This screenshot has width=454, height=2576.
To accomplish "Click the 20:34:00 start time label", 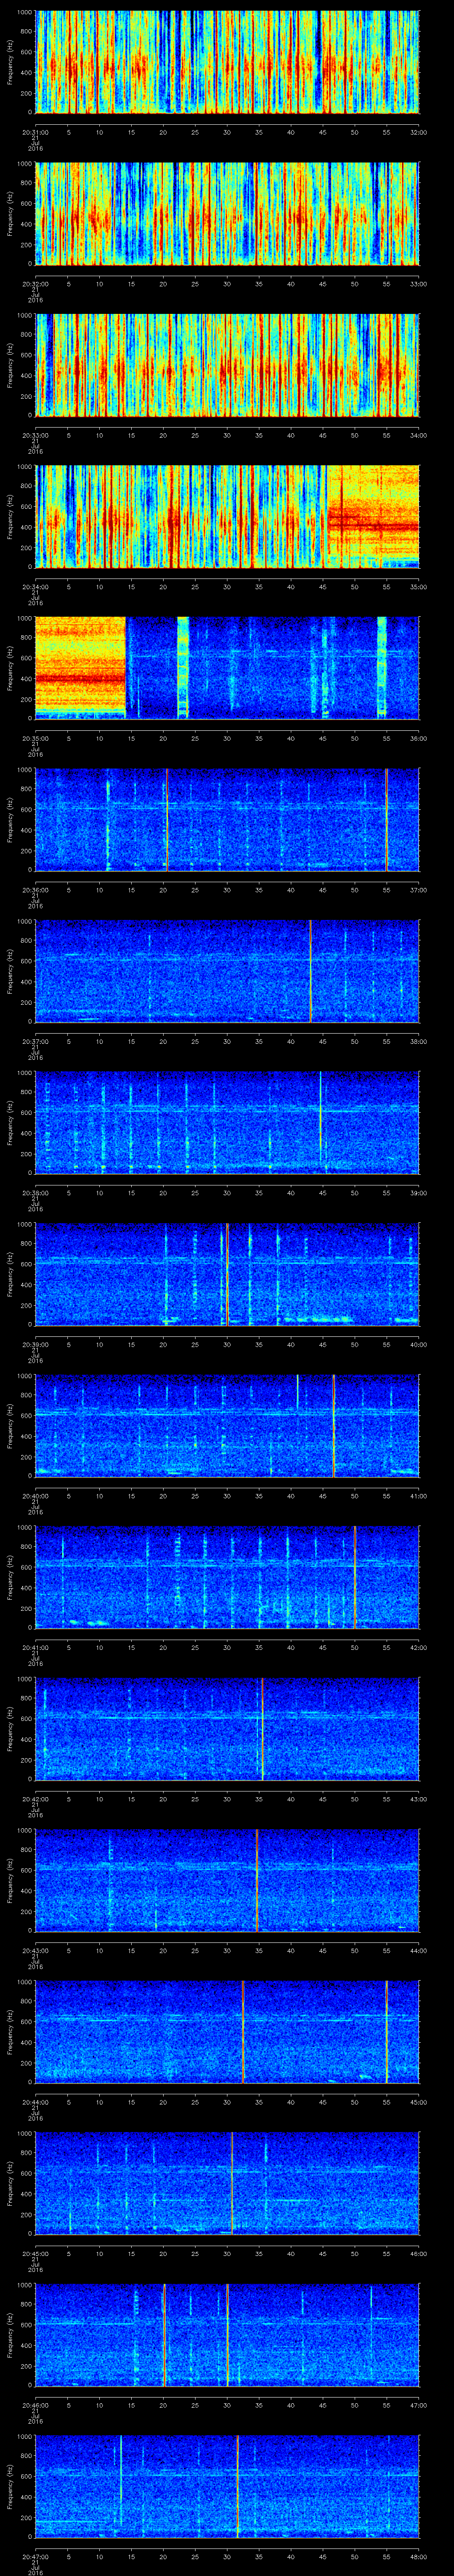I will [36, 587].
